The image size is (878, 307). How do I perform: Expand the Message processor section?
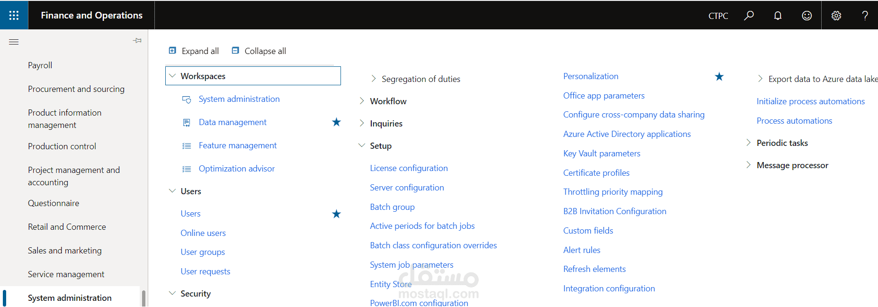[x=748, y=165]
